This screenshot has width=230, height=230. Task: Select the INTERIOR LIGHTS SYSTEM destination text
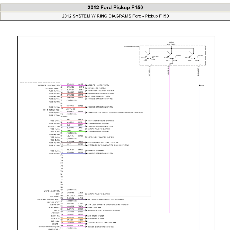98,85
